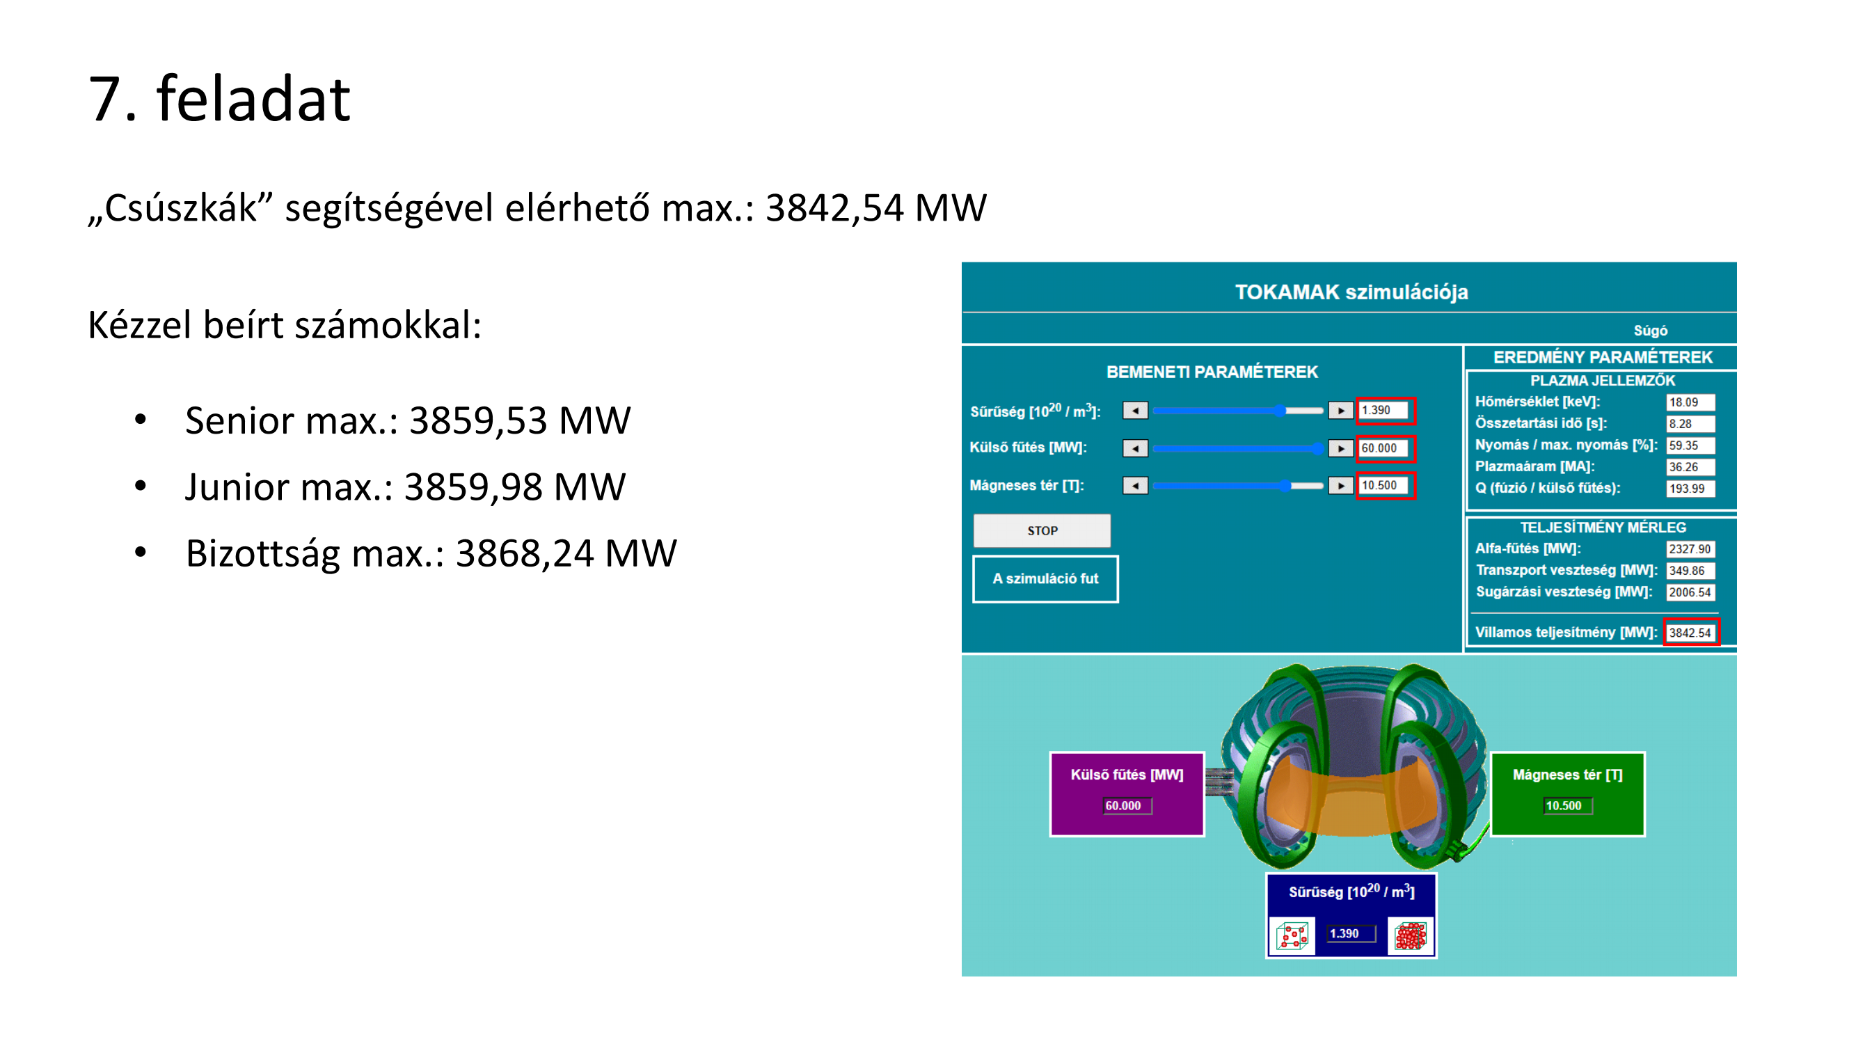The width and height of the screenshot is (1856, 1044).
Task: Click the 'Junior max.: 3859,98 MW' bullet
Action: coord(405,487)
